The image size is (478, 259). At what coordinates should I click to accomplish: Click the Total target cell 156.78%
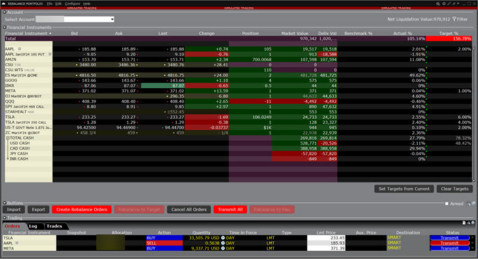pyautogui.click(x=449, y=39)
